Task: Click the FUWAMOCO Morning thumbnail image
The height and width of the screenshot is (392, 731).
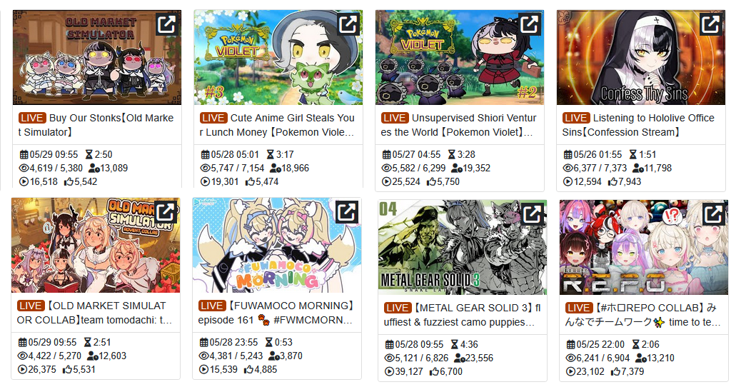Action: pyautogui.click(x=277, y=245)
